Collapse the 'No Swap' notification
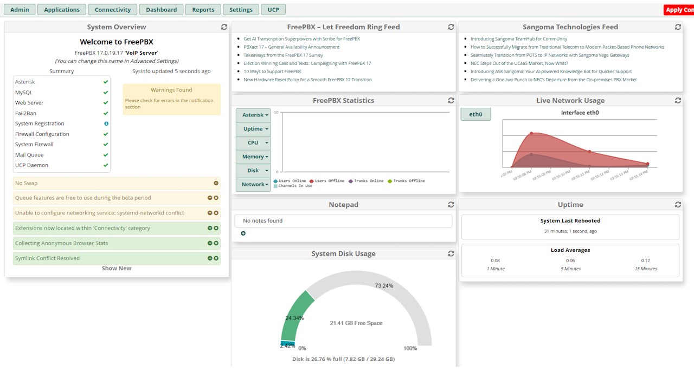Screen dimensions: 694x390 pos(216,183)
